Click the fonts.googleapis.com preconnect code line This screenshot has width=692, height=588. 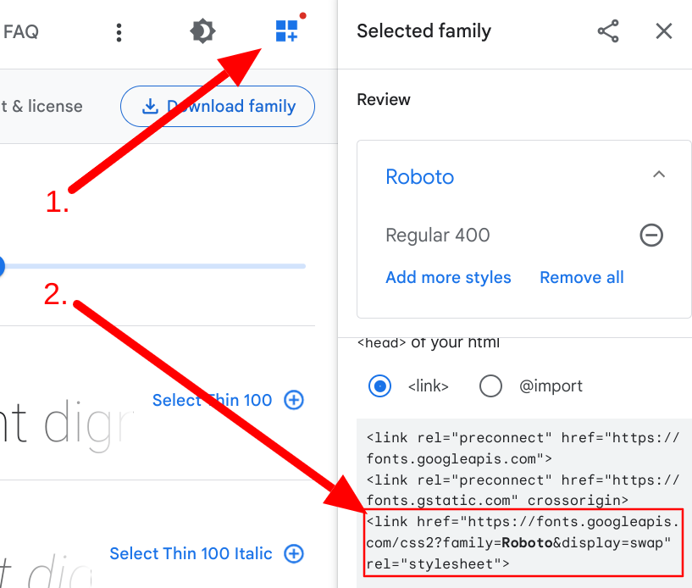pos(523,448)
